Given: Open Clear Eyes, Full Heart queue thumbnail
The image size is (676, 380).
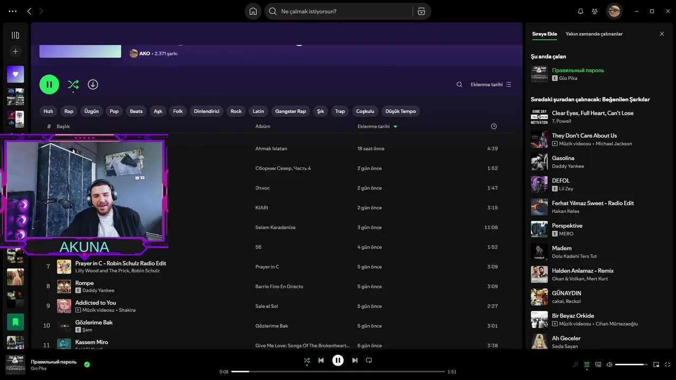Looking at the screenshot, I should pos(539,117).
